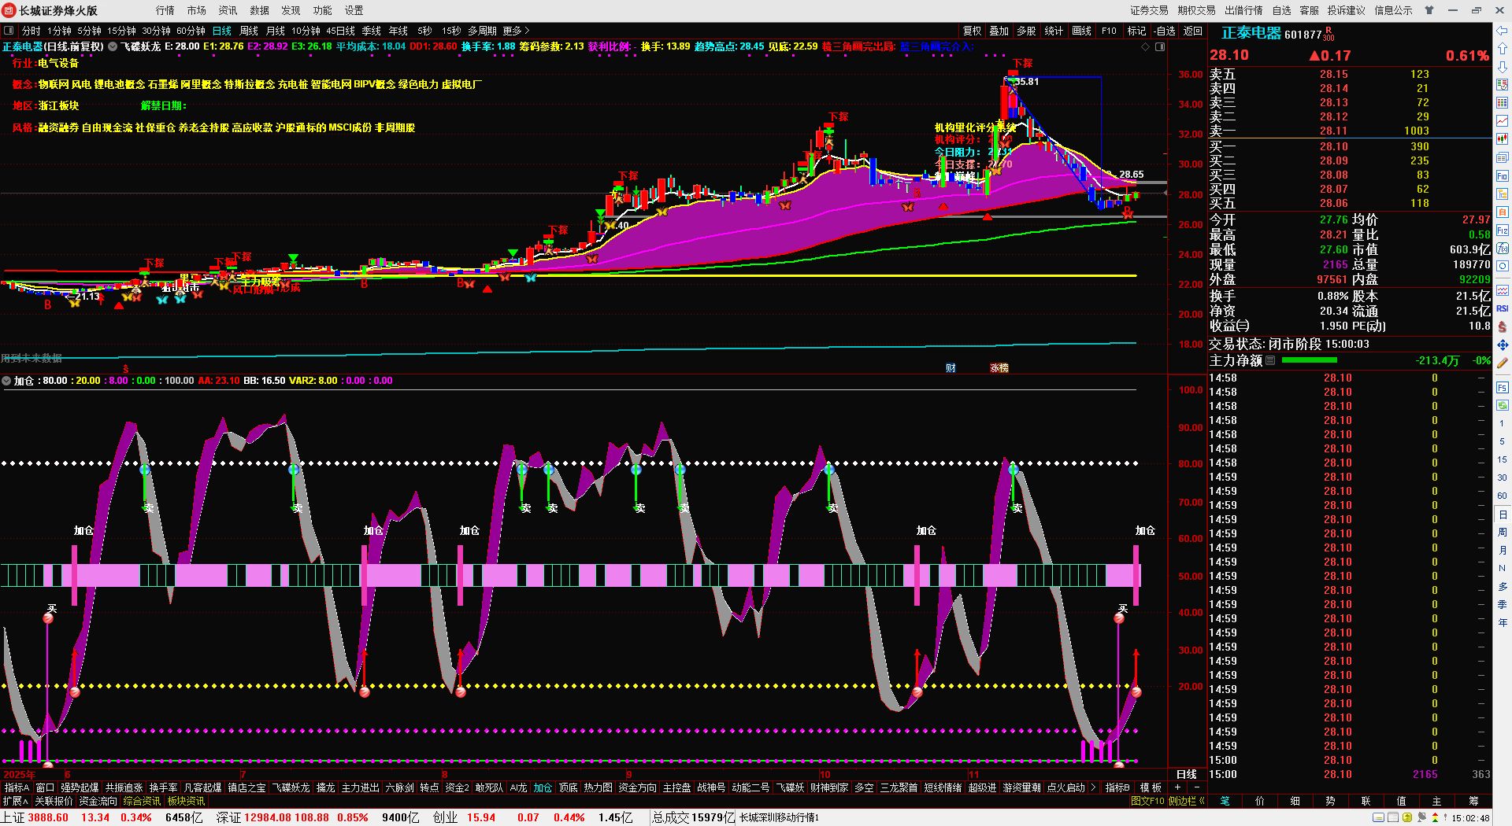Select the 60-minute period in right sidebar
Image resolution: width=1512 pixels, height=826 pixels.
pos(1502,496)
